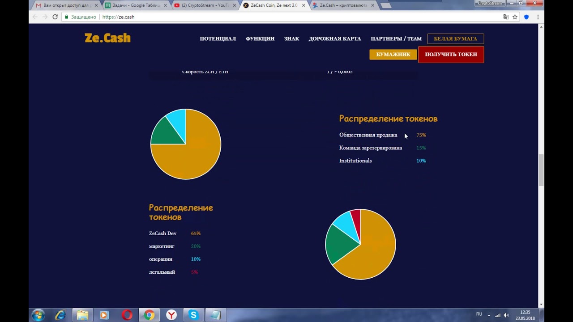Click the RU language indicator
This screenshot has height=322, width=573.
point(479,314)
